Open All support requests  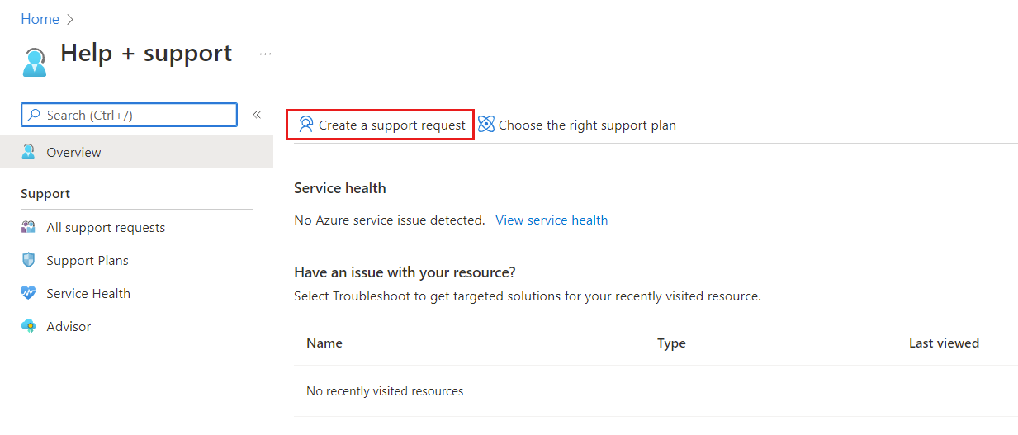click(106, 228)
